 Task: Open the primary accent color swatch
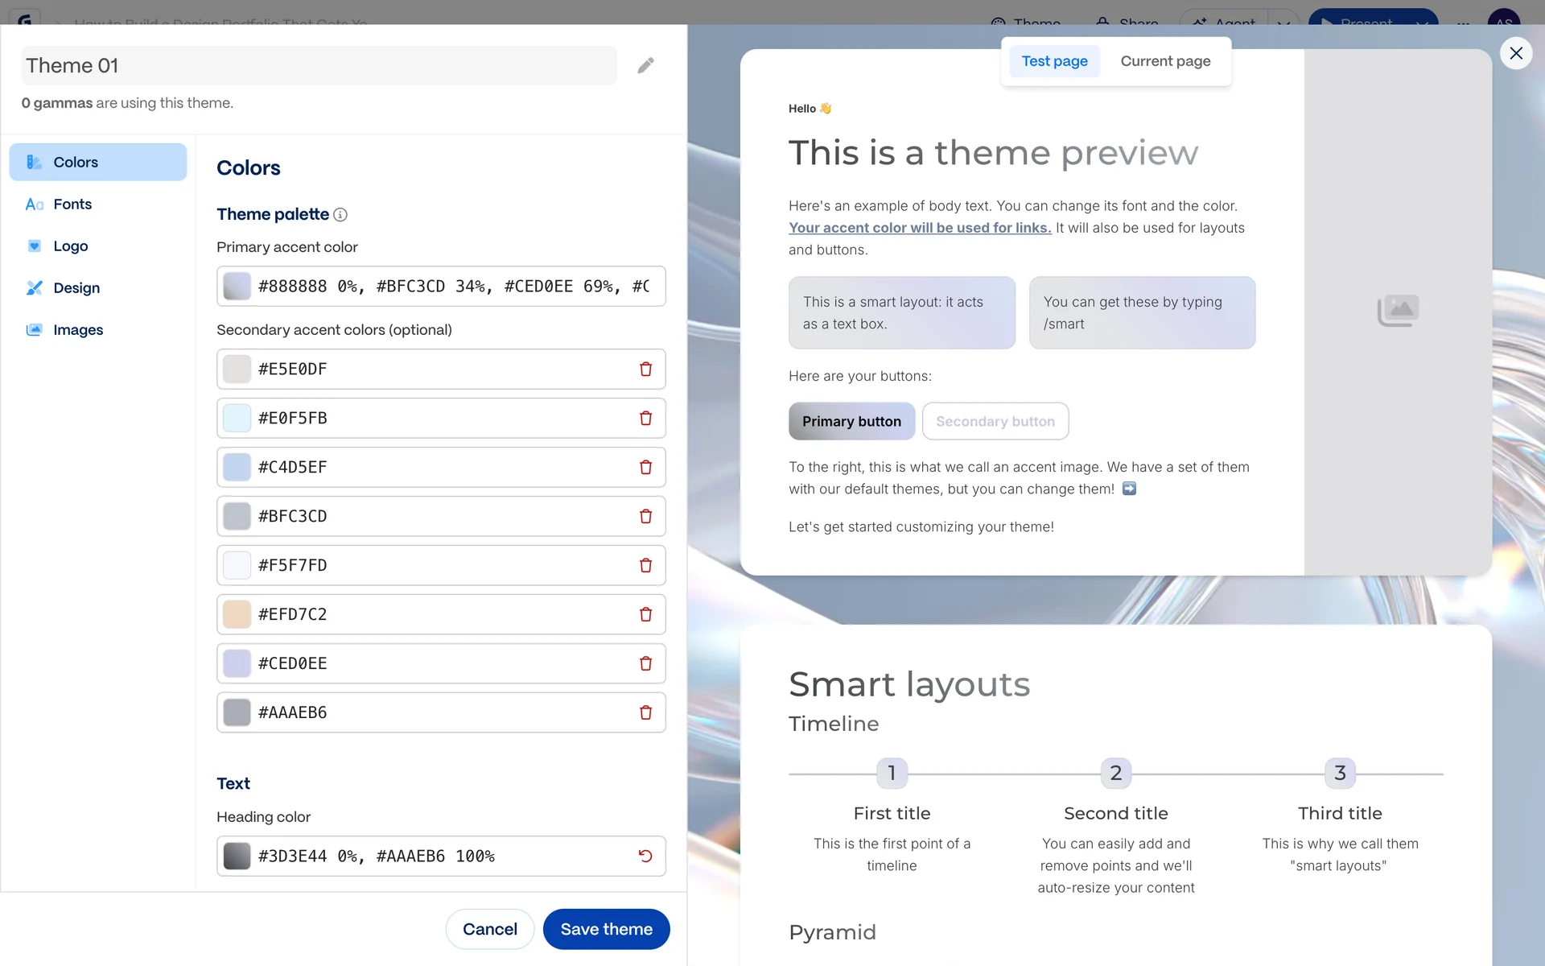(237, 287)
